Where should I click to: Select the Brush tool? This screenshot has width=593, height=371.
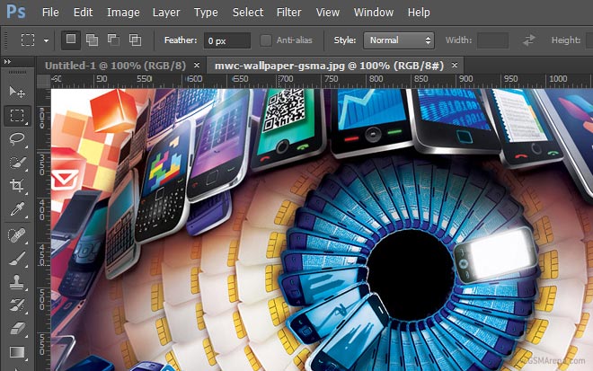pos(17,259)
